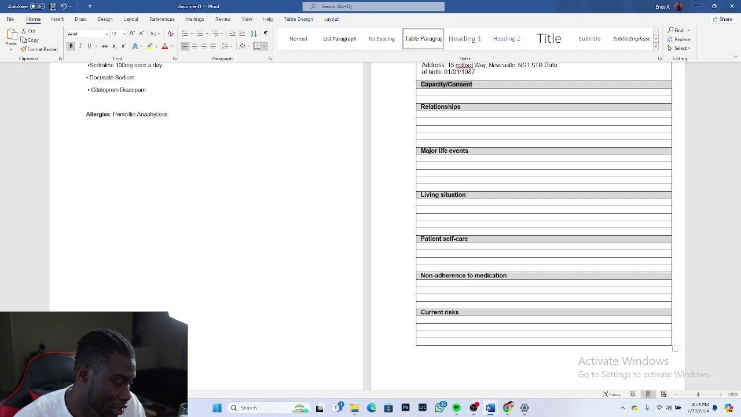
Task: Open Spotify from the taskbar
Action: coord(456,408)
